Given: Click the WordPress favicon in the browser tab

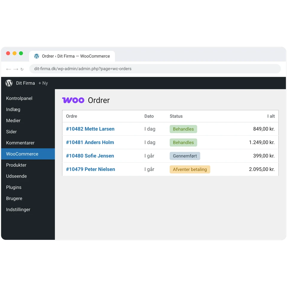Looking at the screenshot, I should (x=36, y=56).
